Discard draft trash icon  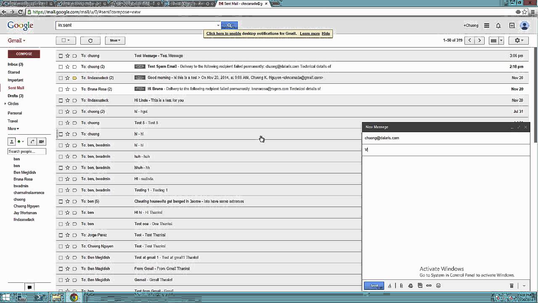pos(512,286)
